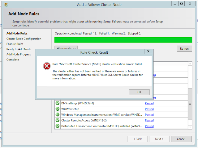Click the rules list scrollbar thumb
The width and height of the screenshot is (198, 148).
(x=190, y=104)
